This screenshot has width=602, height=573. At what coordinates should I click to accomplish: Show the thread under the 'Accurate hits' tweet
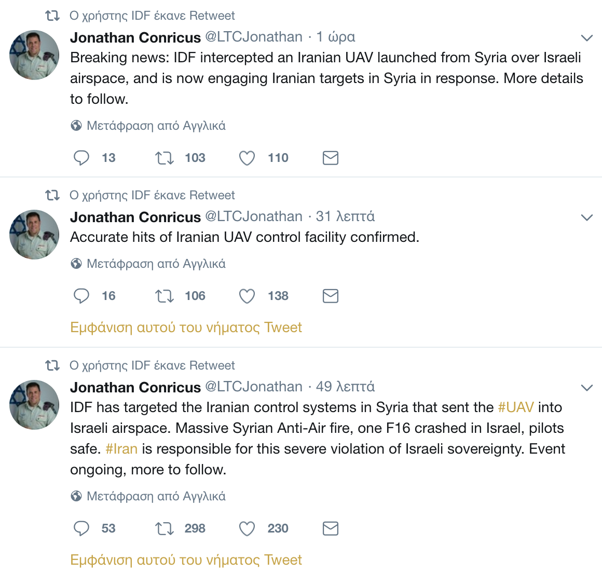[186, 328]
